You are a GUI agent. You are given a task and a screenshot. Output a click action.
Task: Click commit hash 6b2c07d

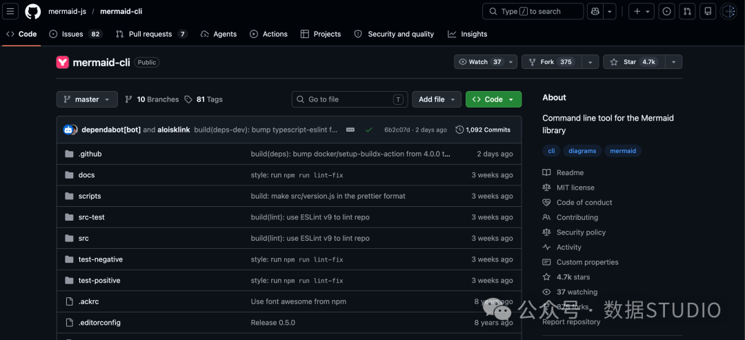pos(397,130)
